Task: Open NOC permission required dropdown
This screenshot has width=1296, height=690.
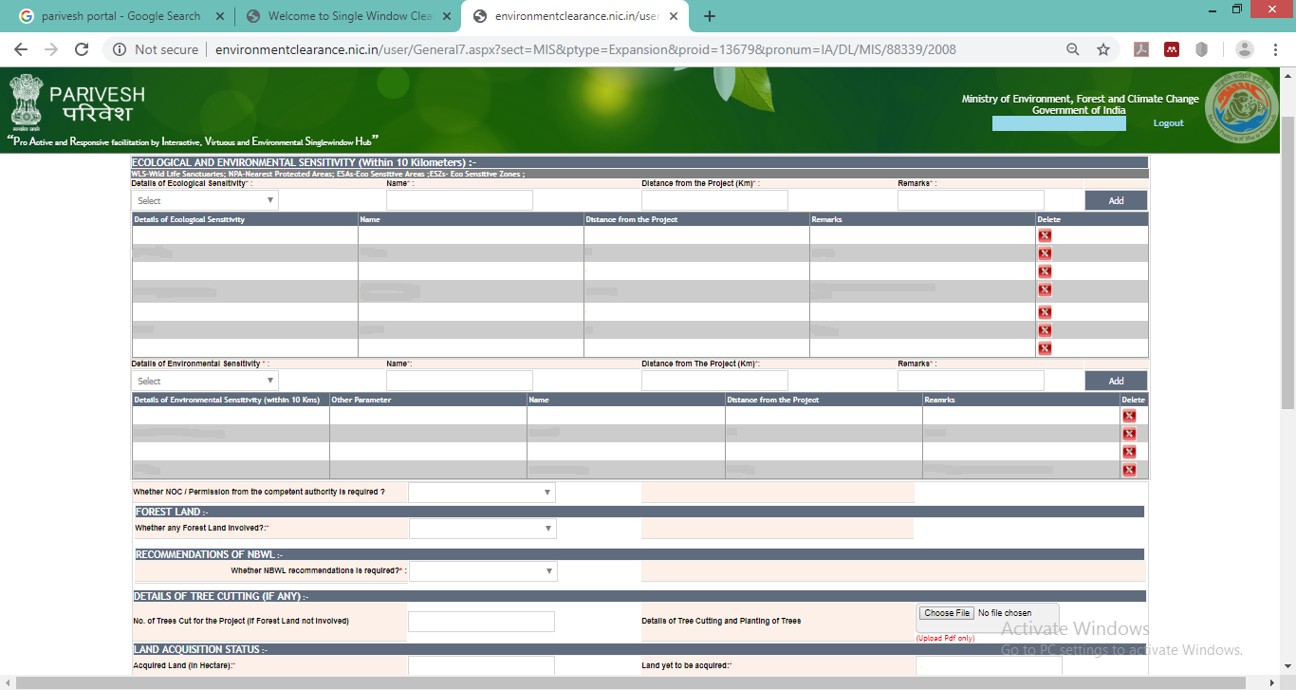Action: coord(482,493)
